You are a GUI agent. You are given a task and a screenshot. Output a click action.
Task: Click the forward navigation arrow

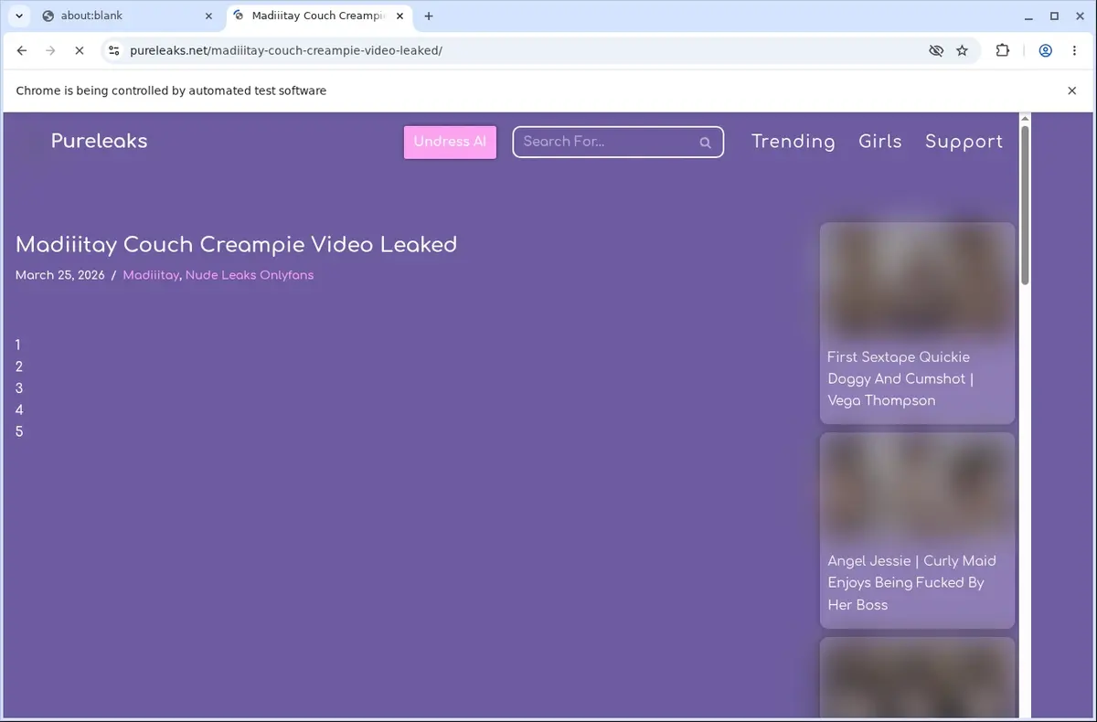(x=50, y=51)
